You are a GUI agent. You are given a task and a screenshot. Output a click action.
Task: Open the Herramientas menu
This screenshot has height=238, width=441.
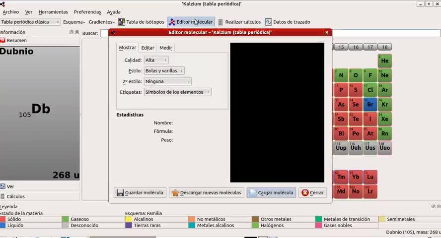point(53,12)
